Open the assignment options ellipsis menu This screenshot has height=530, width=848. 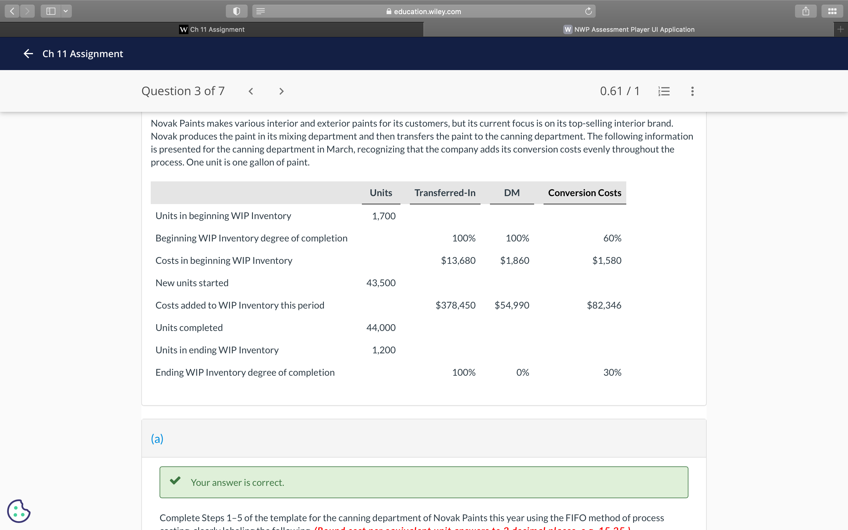pyautogui.click(x=692, y=91)
